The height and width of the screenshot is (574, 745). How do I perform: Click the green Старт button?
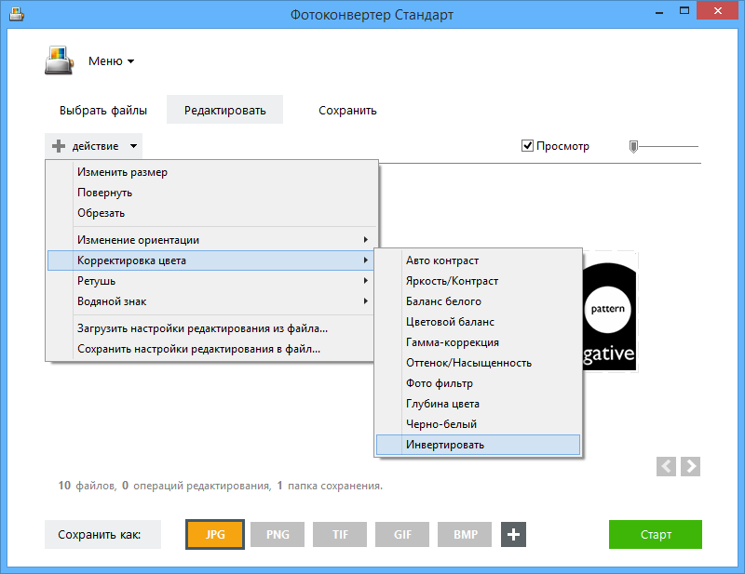(656, 535)
